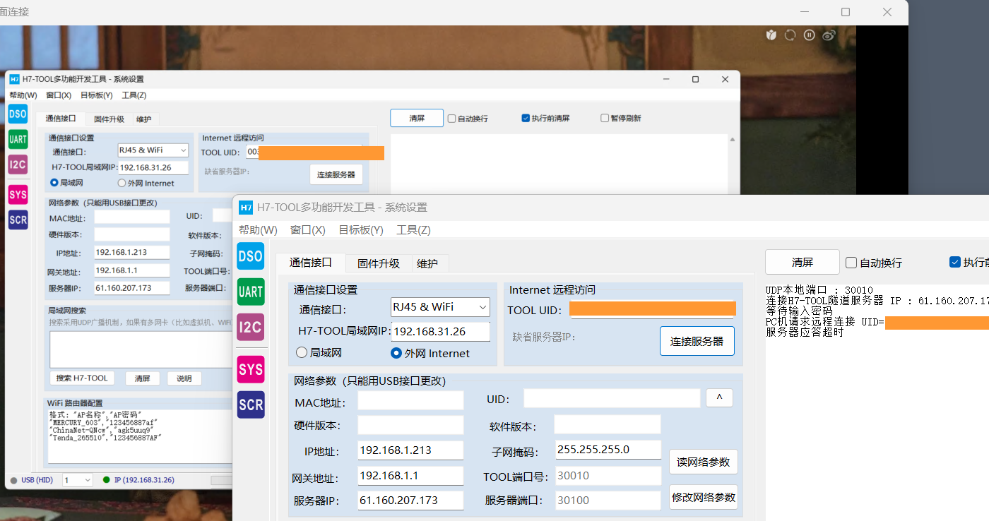Click the Weibo share icon on video
The image size is (989, 521).
pos(829,35)
